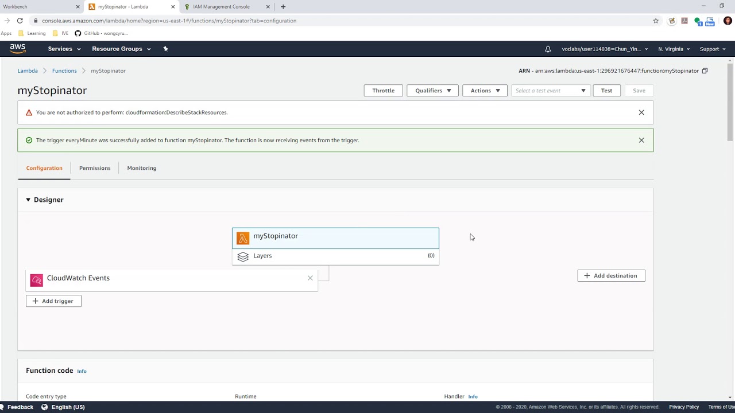Open the Resource Groups dropdown
This screenshot has width=735, height=413.
click(x=121, y=49)
